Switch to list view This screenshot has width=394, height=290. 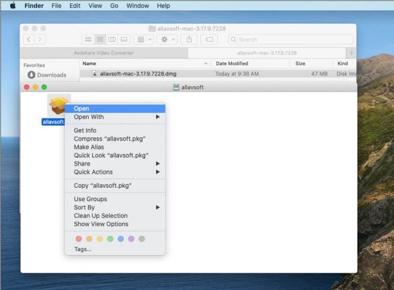click(x=100, y=40)
